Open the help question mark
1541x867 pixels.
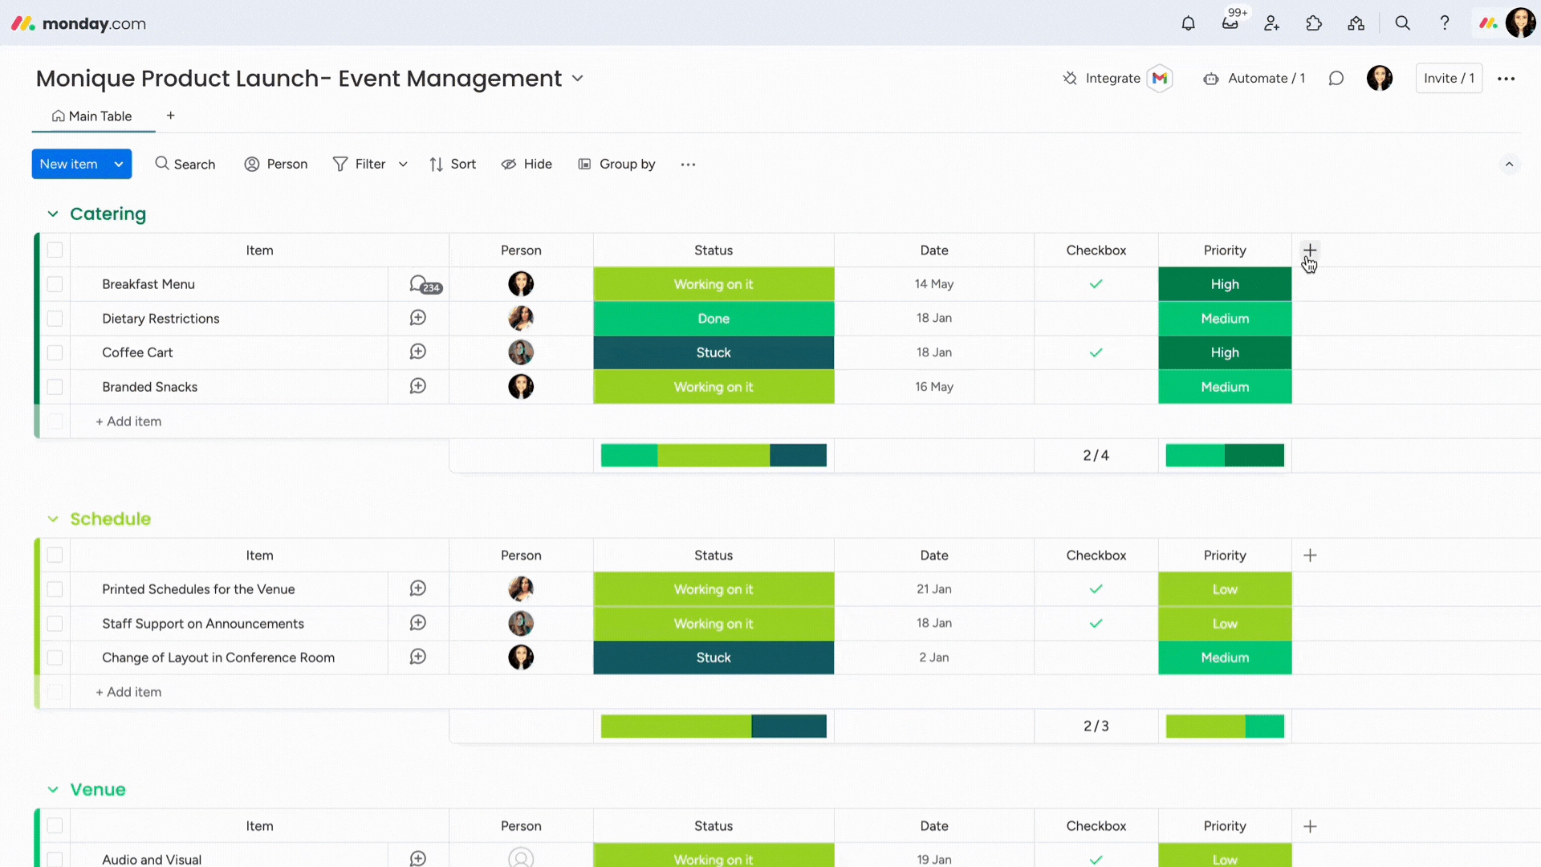coord(1445,23)
